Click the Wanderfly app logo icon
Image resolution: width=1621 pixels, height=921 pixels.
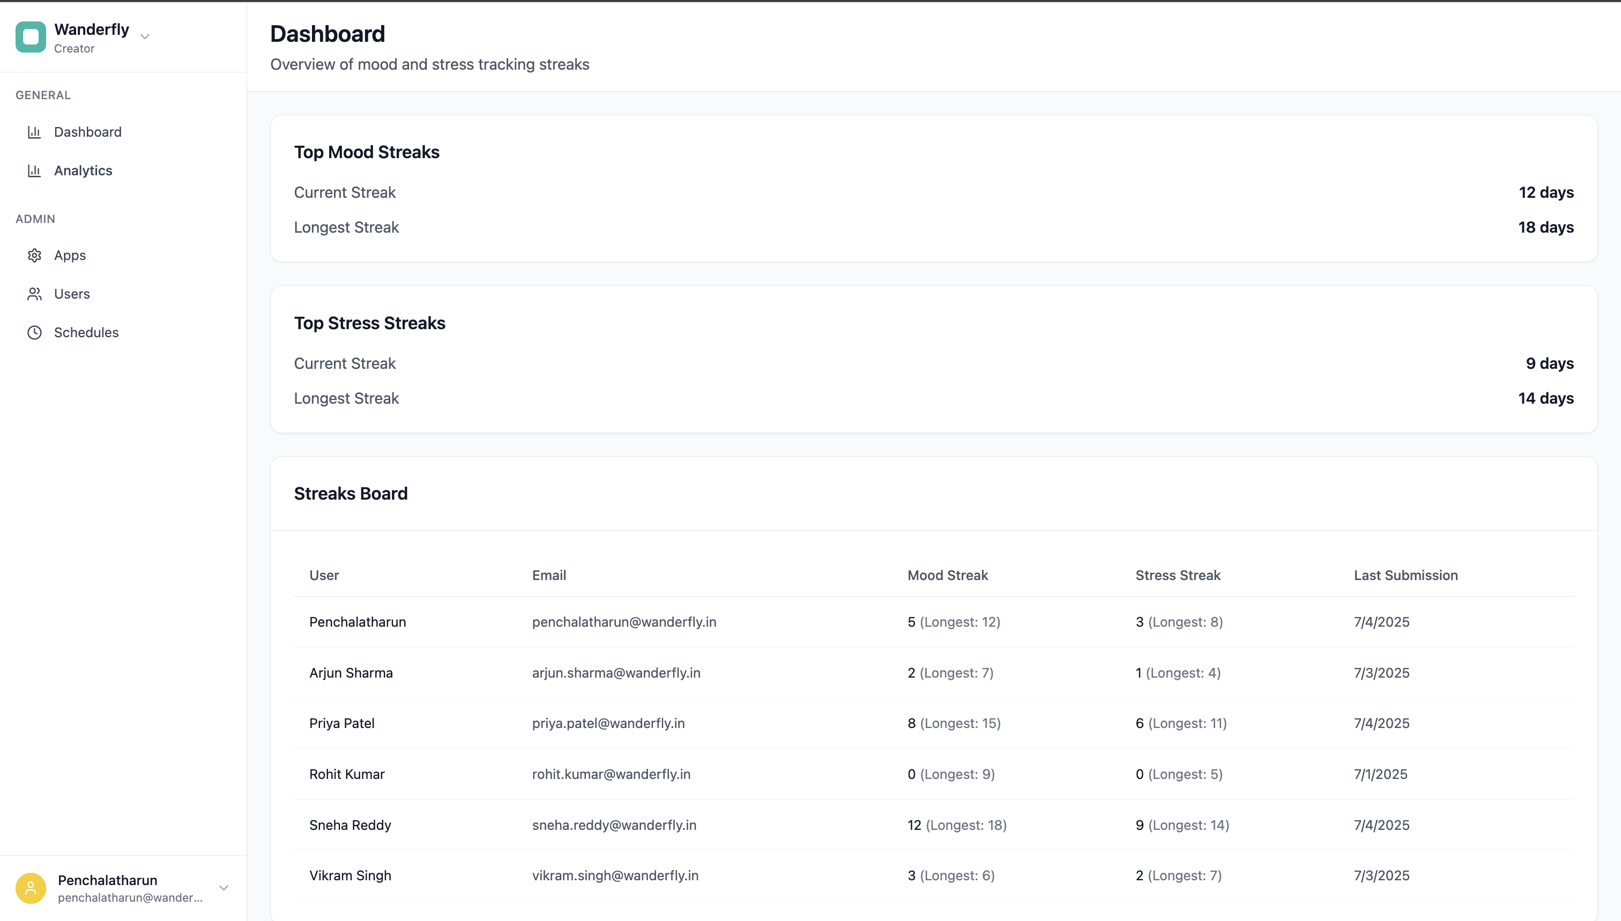click(x=31, y=36)
